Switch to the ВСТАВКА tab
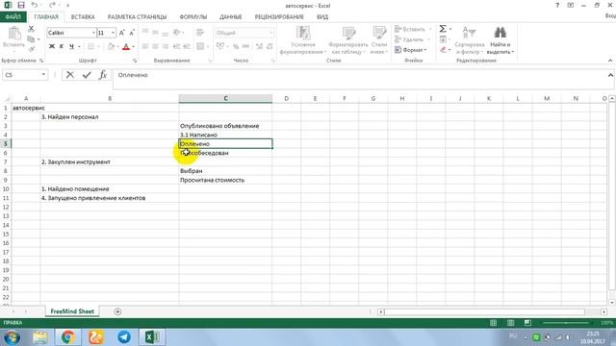The height and width of the screenshot is (346, 616). coord(83,17)
